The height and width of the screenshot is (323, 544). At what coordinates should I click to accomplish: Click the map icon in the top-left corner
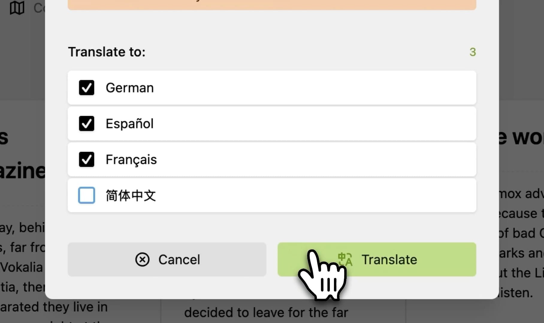coord(17,8)
